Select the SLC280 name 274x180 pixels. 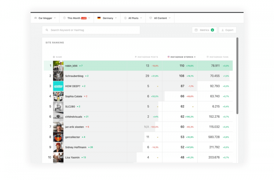(x=70, y=106)
